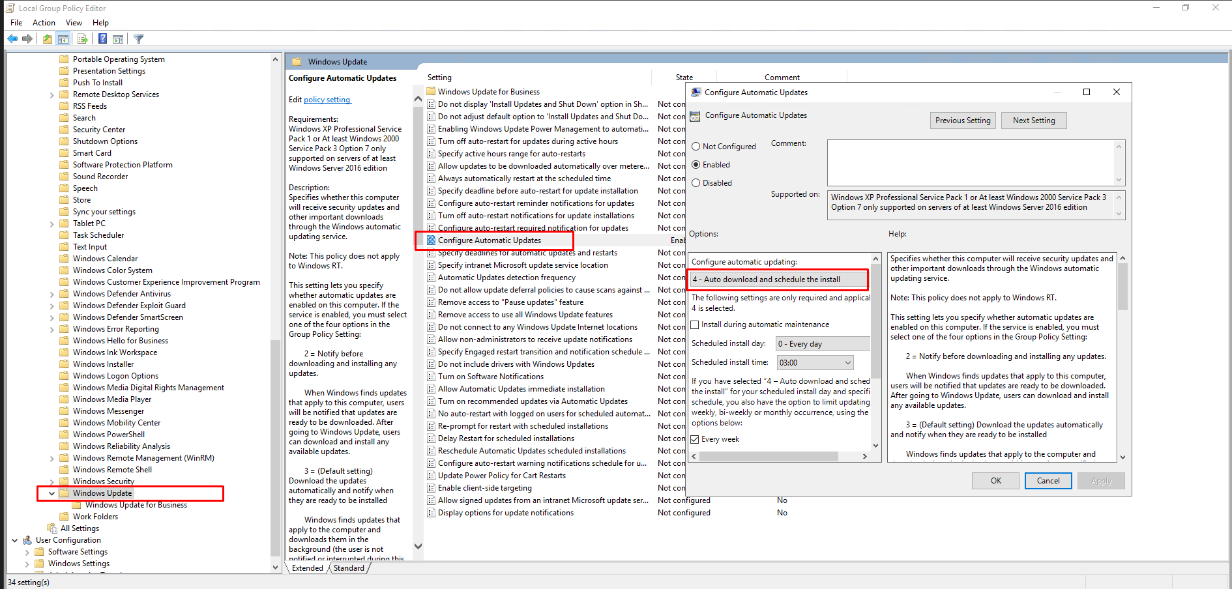Click the Forward arrow in toolbar
This screenshot has height=589, width=1232.
27,39
